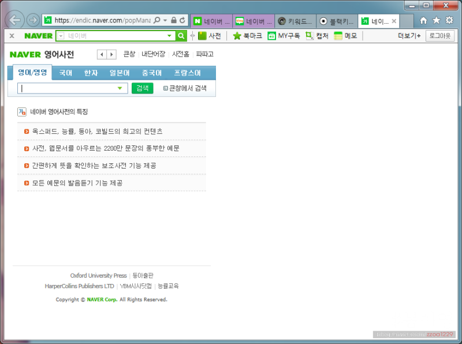Image resolution: width=462 pixels, height=344 pixels.
Task: Open MY구독 toolbar item
Action: point(284,36)
